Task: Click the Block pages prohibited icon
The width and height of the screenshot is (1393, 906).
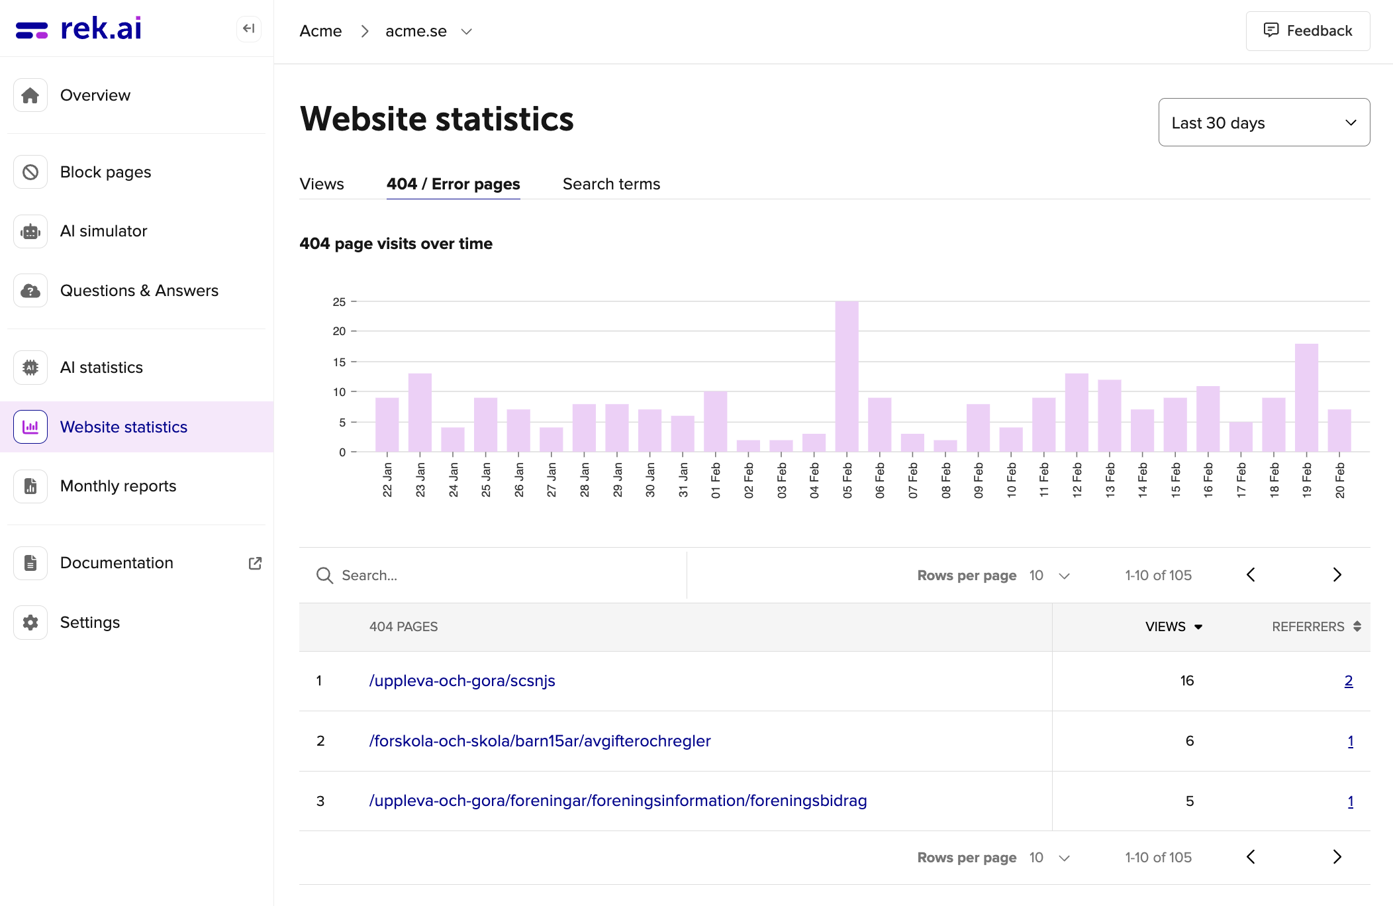Action: pos(30,172)
